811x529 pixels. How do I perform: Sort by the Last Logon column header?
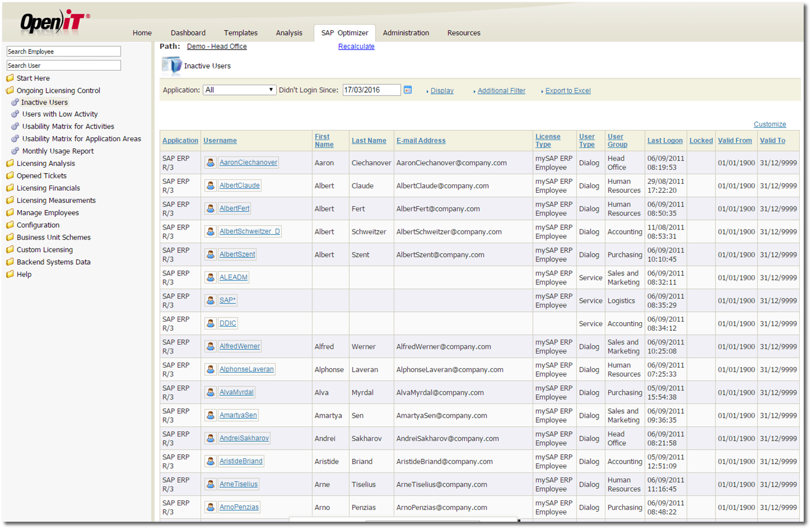coord(665,141)
